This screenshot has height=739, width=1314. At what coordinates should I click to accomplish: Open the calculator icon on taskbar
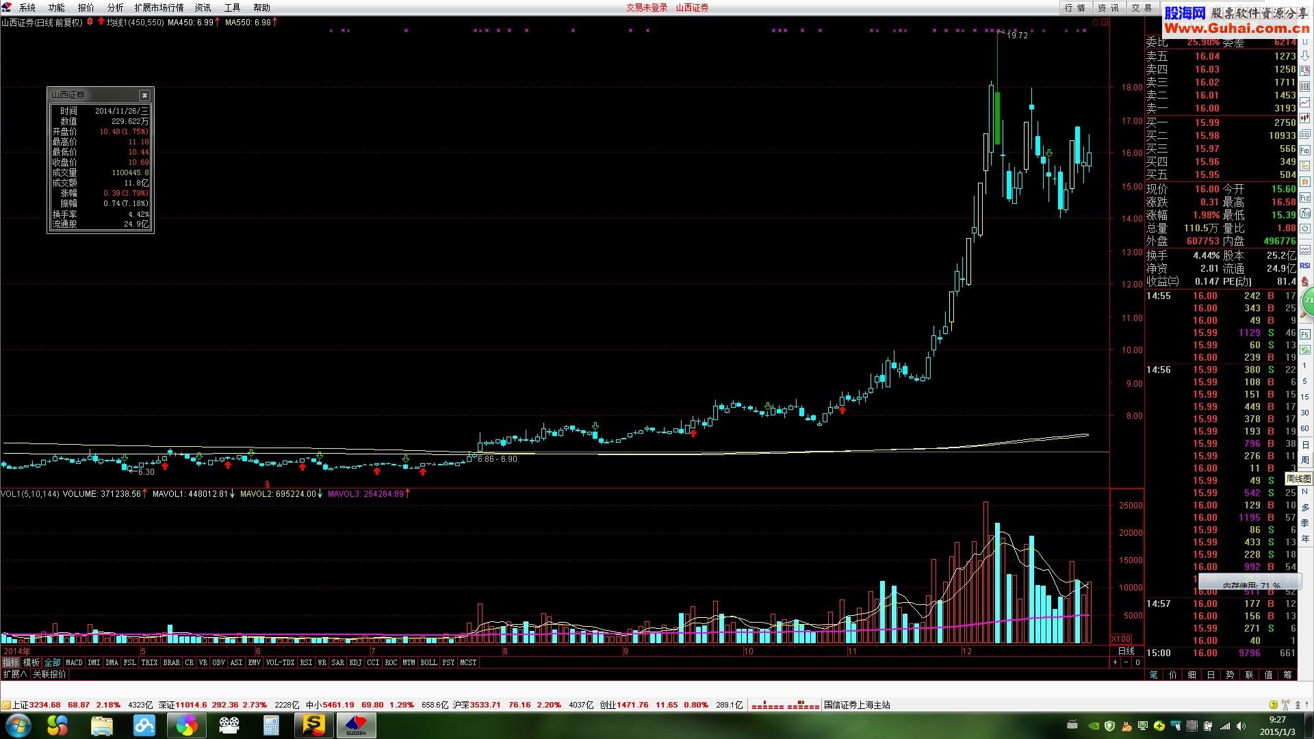pyautogui.click(x=272, y=725)
